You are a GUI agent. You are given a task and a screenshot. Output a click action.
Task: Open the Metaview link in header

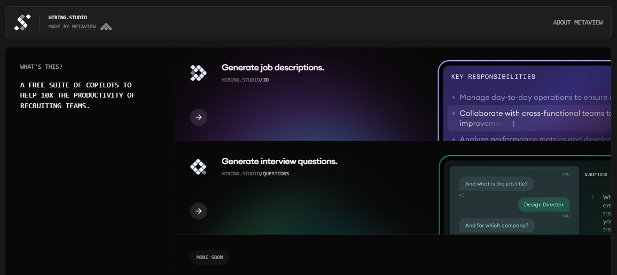[x=84, y=27]
